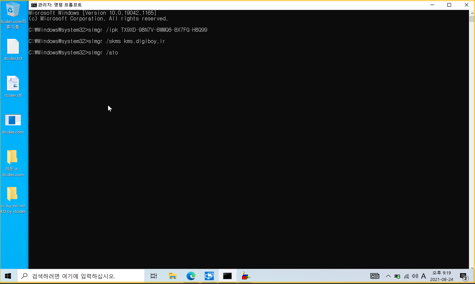Launch Microsoft Edge from the taskbar

191,276
